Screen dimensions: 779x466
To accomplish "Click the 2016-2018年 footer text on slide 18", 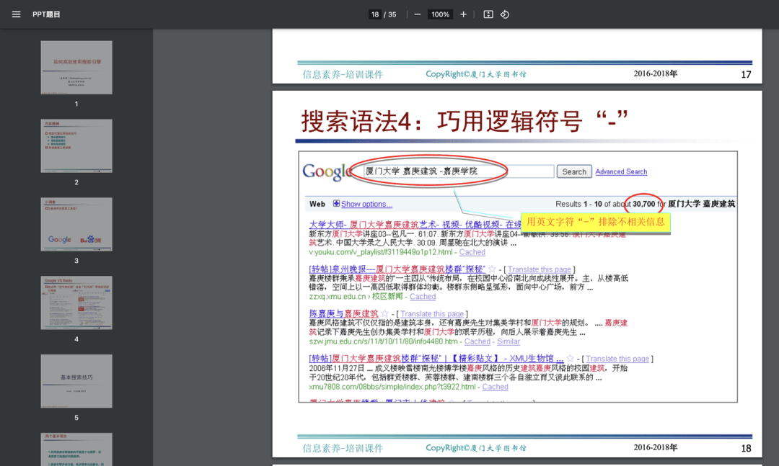I will pos(655,448).
